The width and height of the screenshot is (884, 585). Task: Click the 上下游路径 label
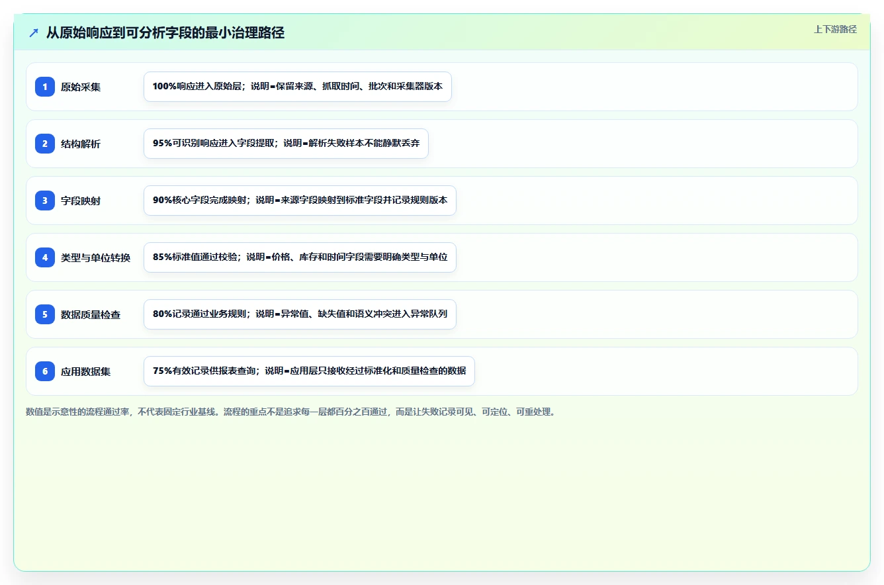[835, 29]
